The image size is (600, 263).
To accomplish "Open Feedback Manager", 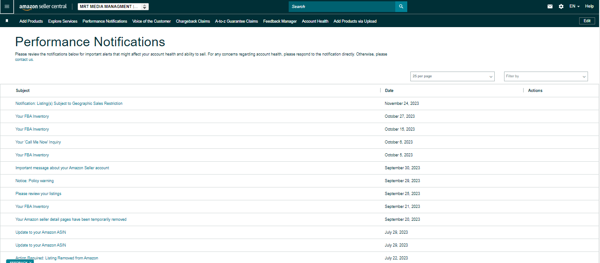I will pyautogui.click(x=280, y=21).
